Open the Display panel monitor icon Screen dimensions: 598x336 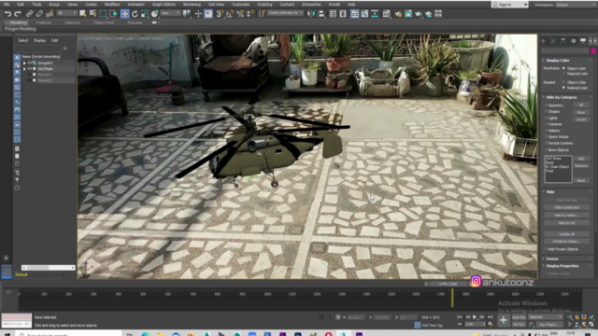(583, 41)
